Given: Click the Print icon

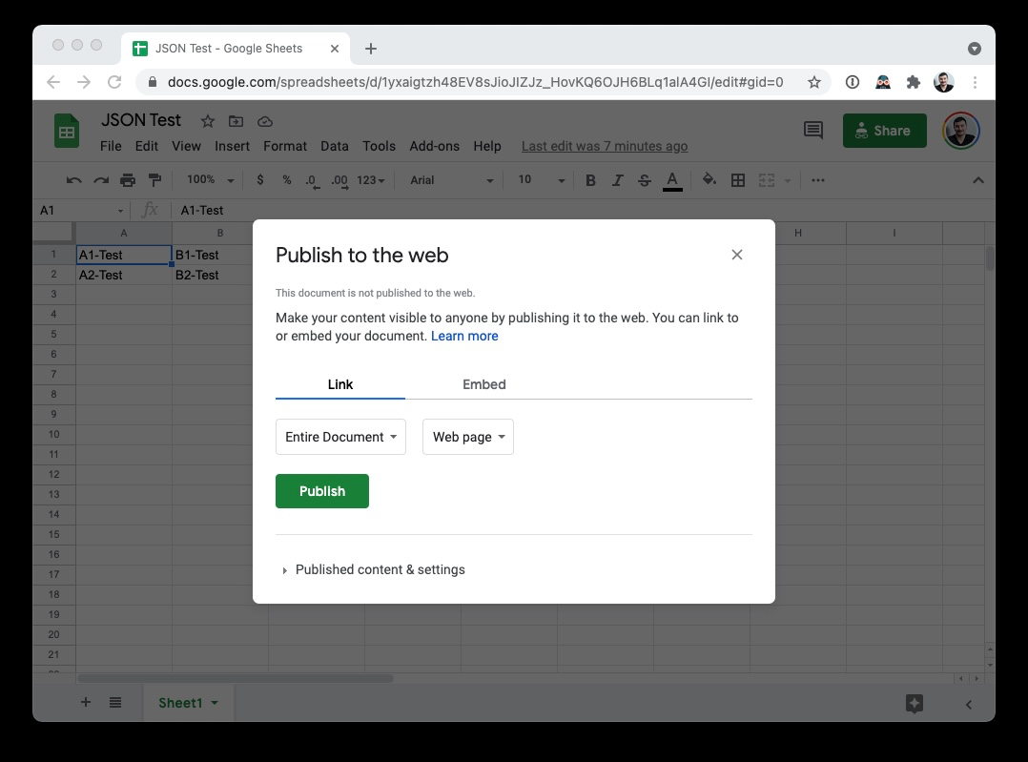Looking at the screenshot, I should tap(127, 179).
